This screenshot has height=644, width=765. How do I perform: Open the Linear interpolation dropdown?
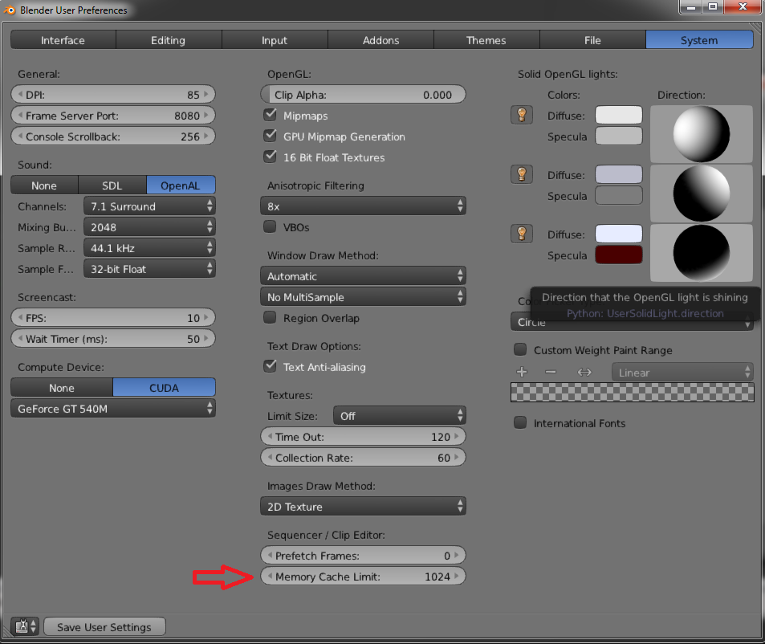tap(682, 373)
